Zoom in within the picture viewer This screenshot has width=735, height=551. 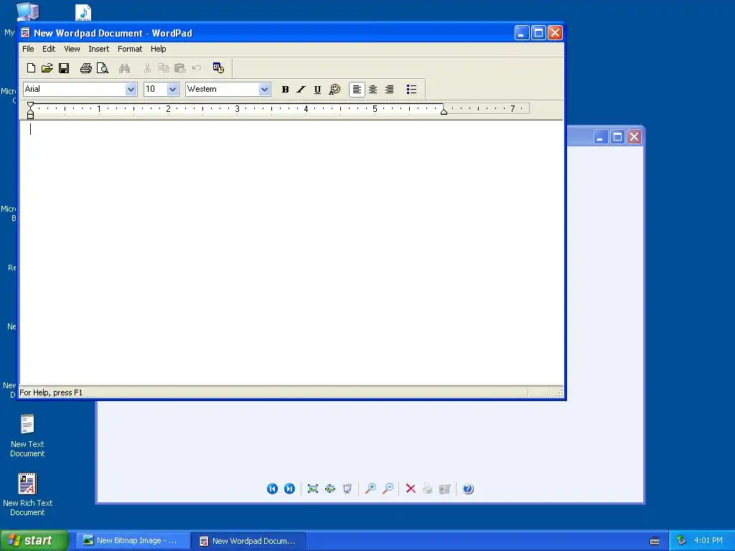tap(370, 489)
